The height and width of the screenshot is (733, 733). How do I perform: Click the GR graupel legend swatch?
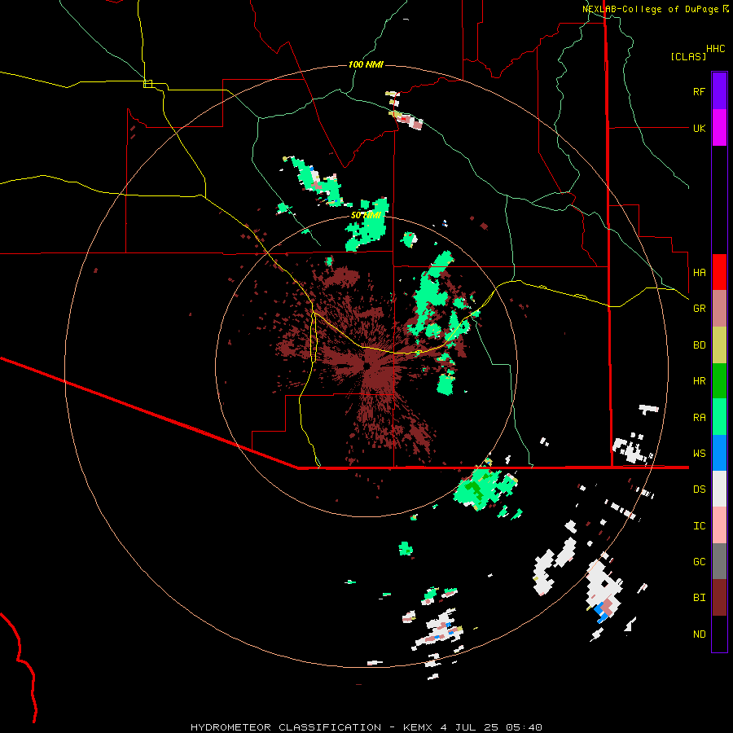(719, 309)
